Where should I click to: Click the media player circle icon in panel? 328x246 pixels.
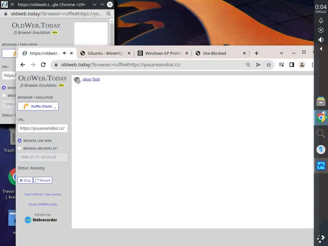321,30
